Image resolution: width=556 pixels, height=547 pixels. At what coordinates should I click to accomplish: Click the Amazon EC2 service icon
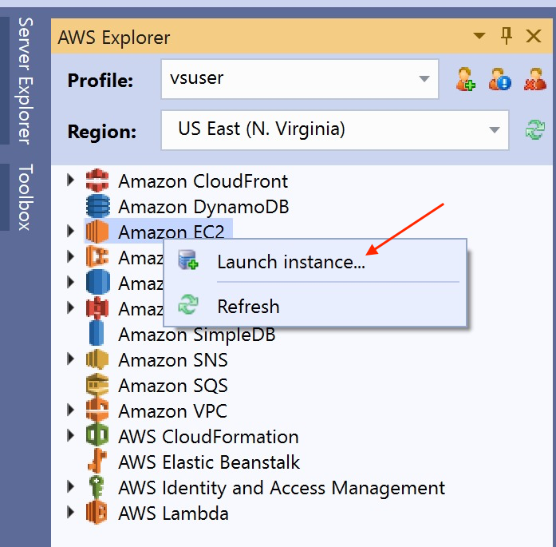97,232
